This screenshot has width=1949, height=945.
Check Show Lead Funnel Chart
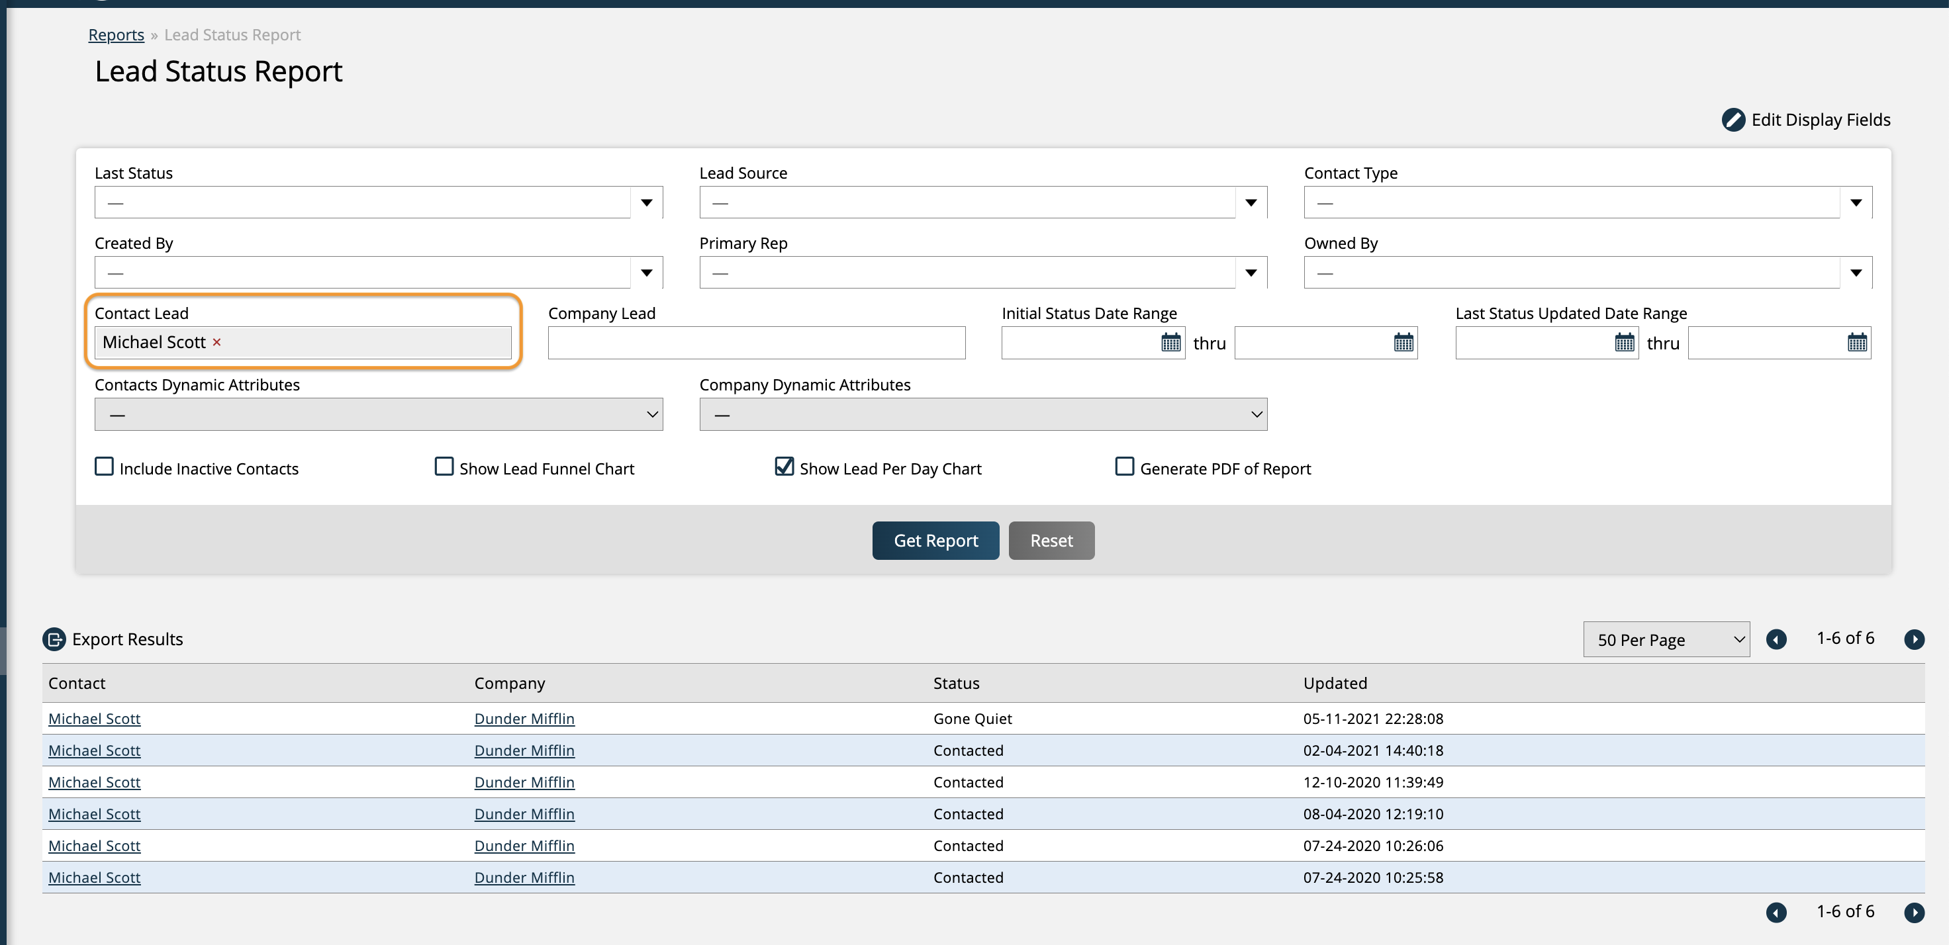[444, 467]
